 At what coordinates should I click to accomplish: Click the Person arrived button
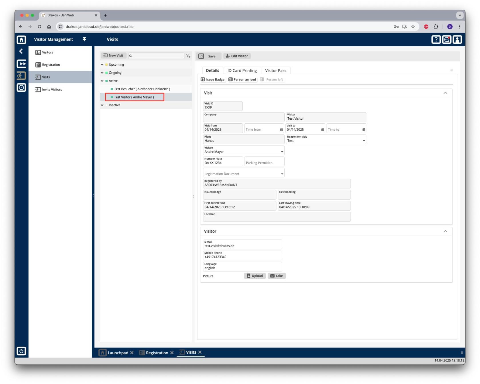point(242,80)
